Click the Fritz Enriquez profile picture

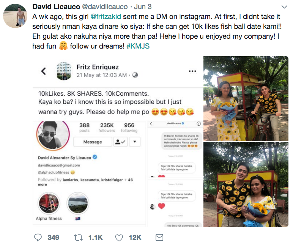click(64, 71)
